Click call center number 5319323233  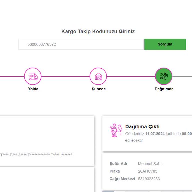pyautogui.click(x=149, y=179)
